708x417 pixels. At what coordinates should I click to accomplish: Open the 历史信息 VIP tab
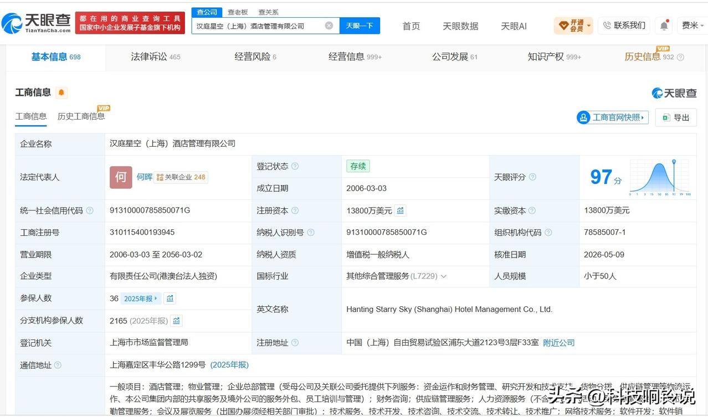tap(649, 56)
